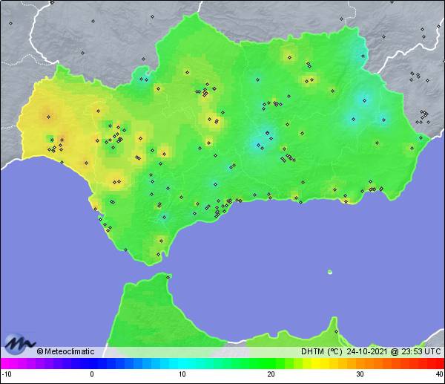Click the 0 label on temperature scale
This screenshot has width=445, height=384.
click(x=92, y=374)
